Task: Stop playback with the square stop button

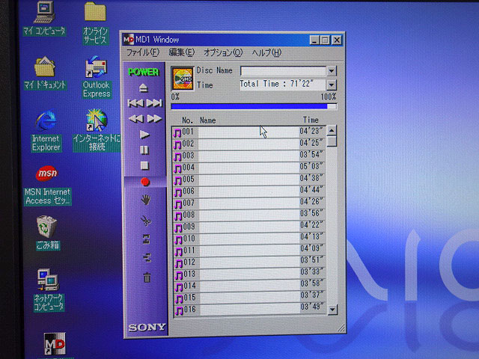Action: point(144,165)
